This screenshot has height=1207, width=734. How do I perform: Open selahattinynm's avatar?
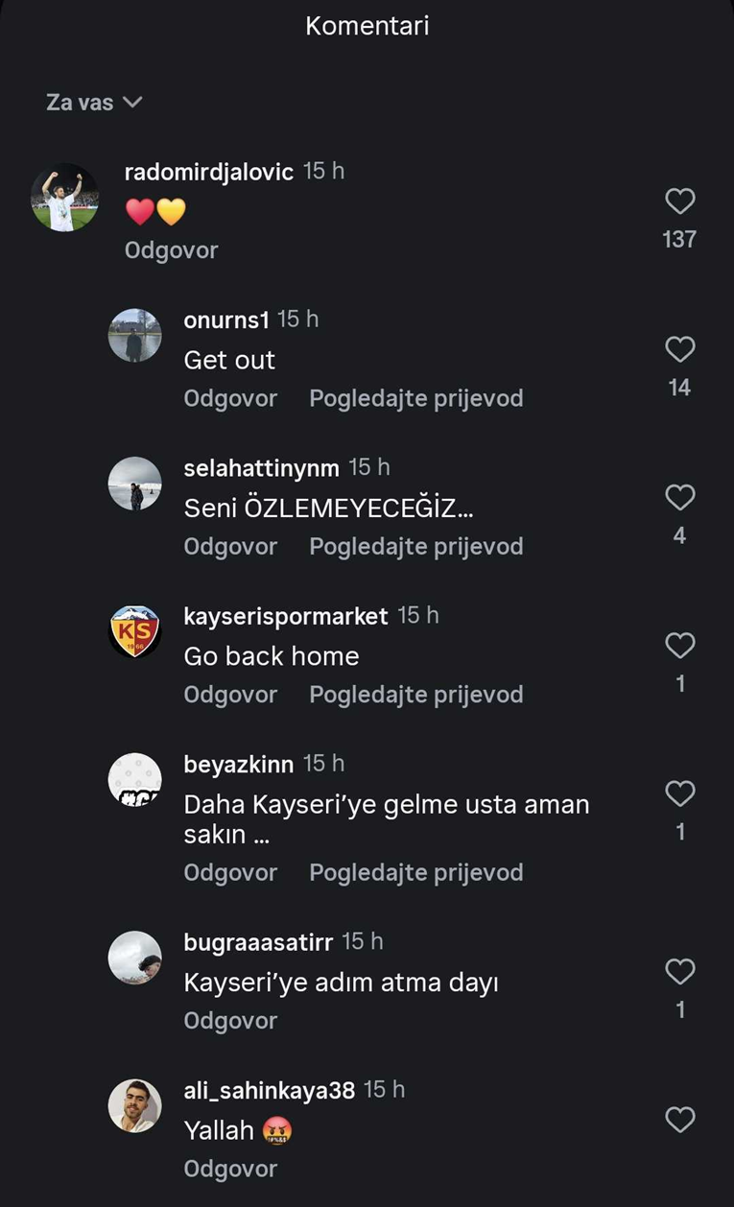[134, 484]
